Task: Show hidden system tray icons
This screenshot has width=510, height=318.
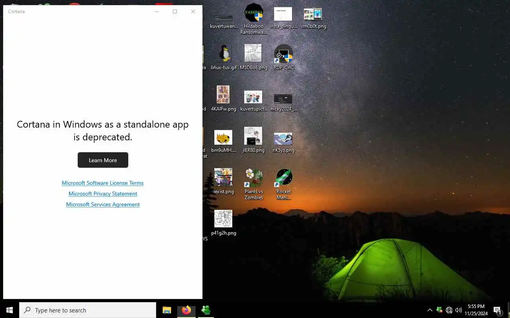Action: [430, 310]
